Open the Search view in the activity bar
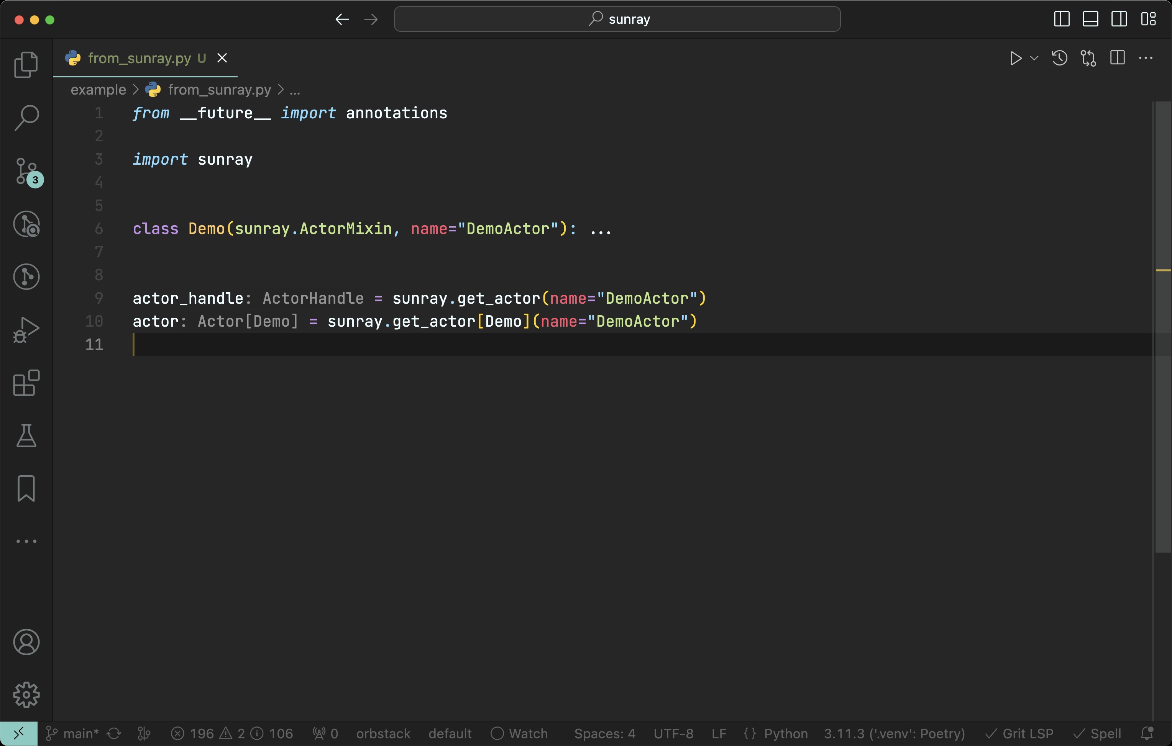1172x746 pixels. pos(26,117)
